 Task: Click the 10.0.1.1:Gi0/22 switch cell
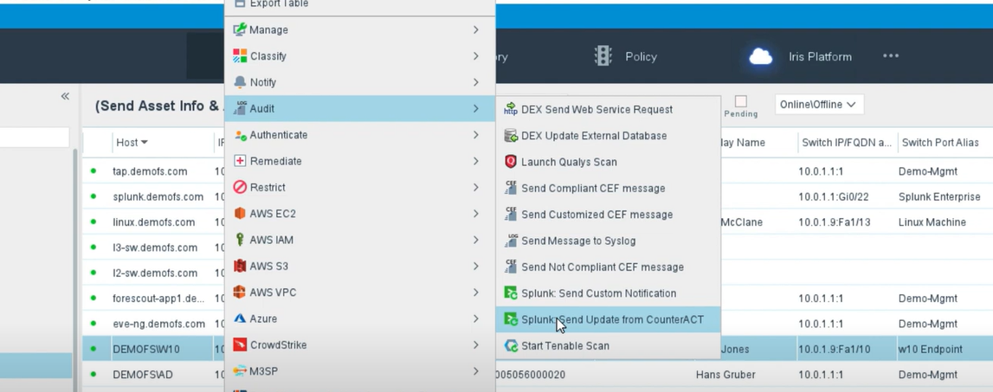click(x=834, y=196)
